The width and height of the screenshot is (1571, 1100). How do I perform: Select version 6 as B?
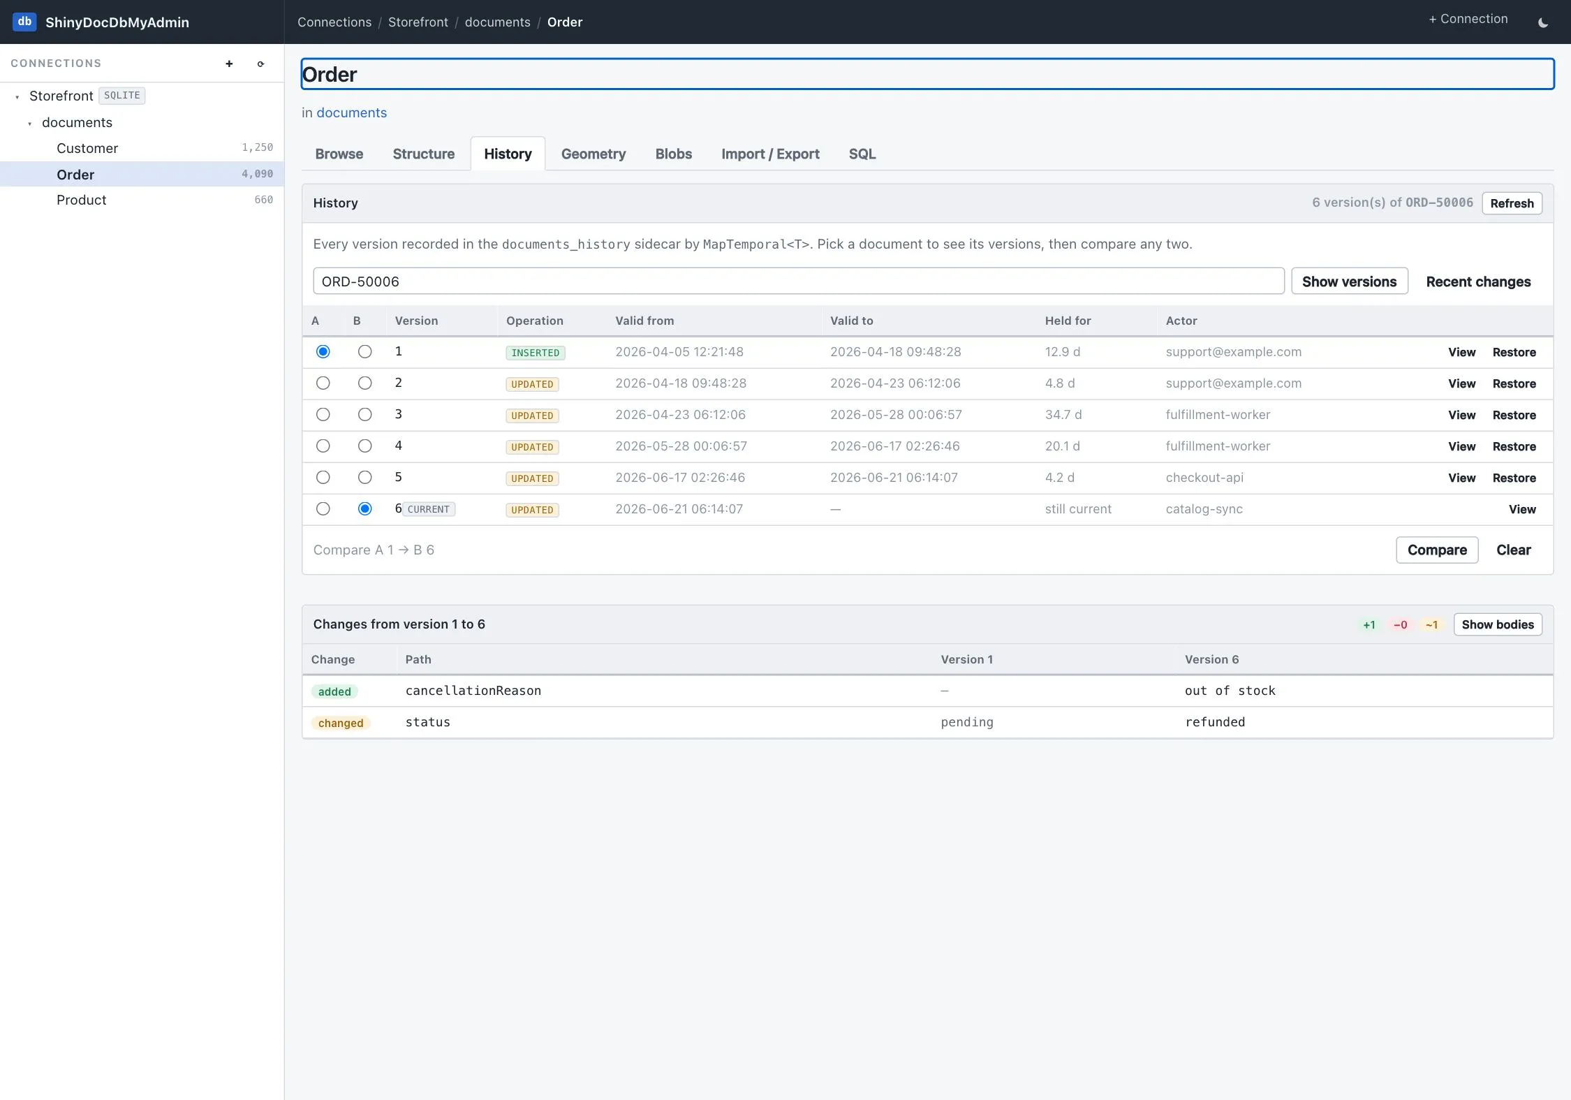(x=364, y=509)
